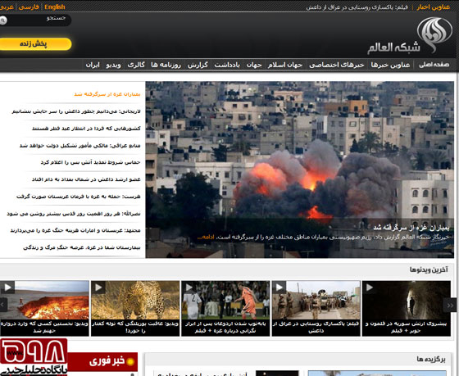Open the عناوین خبرها menu item
Image resolution: width=459 pixels, height=376 pixels.
coord(390,65)
